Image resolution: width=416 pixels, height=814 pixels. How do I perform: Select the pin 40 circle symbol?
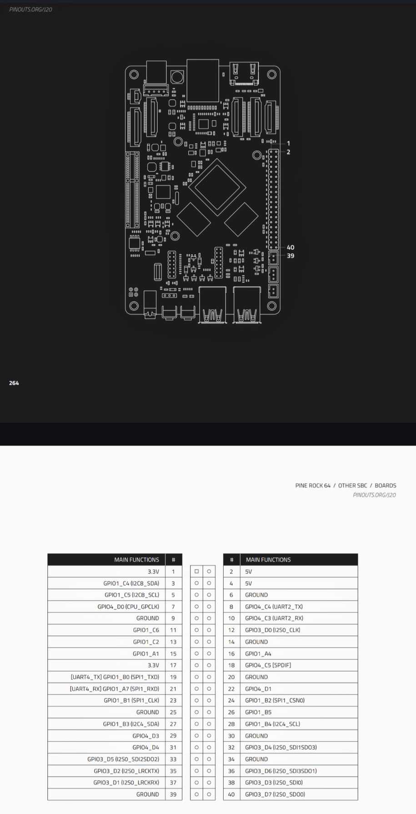click(x=209, y=794)
